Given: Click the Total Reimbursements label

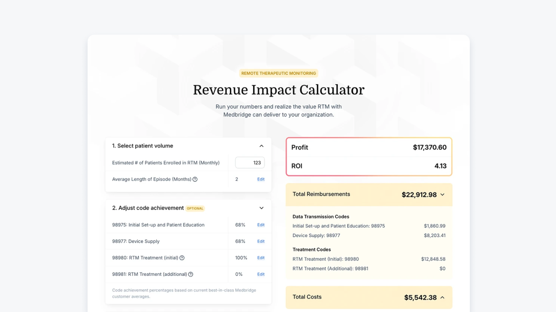Looking at the screenshot, I should pos(321,194).
